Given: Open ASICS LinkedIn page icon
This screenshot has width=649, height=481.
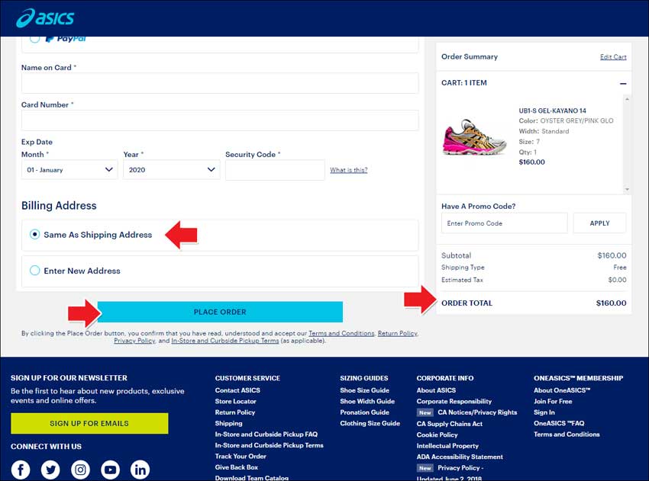Looking at the screenshot, I should point(140,470).
